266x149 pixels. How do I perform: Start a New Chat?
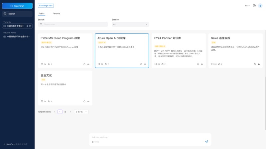[17, 6]
